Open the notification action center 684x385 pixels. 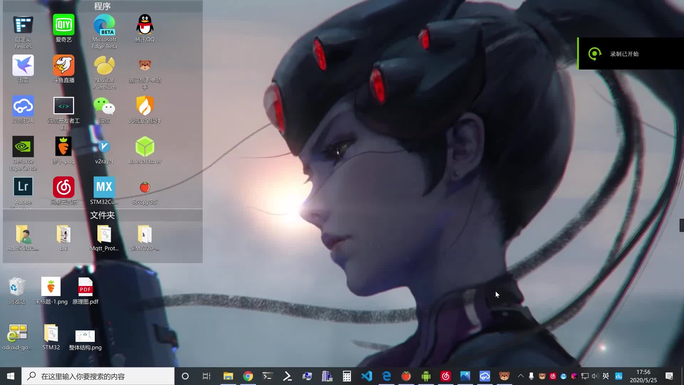pos(669,376)
